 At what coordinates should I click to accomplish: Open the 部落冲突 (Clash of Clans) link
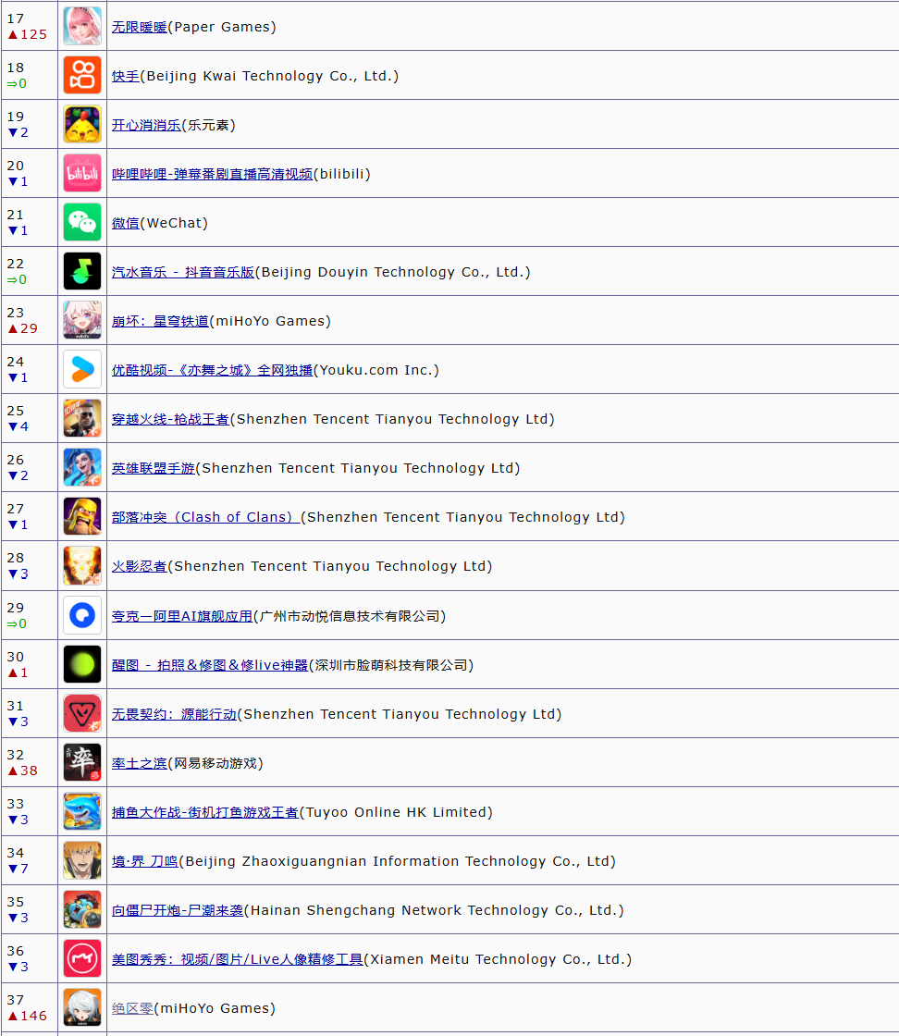pos(205,517)
